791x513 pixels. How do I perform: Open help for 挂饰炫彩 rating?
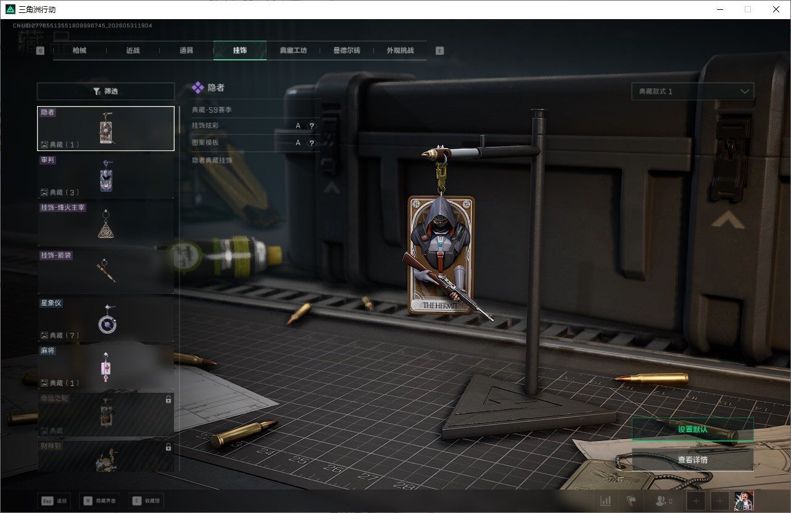312,126
